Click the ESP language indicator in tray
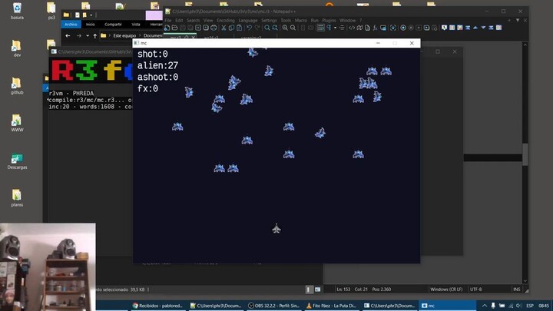 coord(530,306)
